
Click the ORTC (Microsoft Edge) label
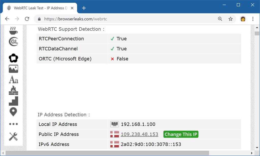point(65,59)
